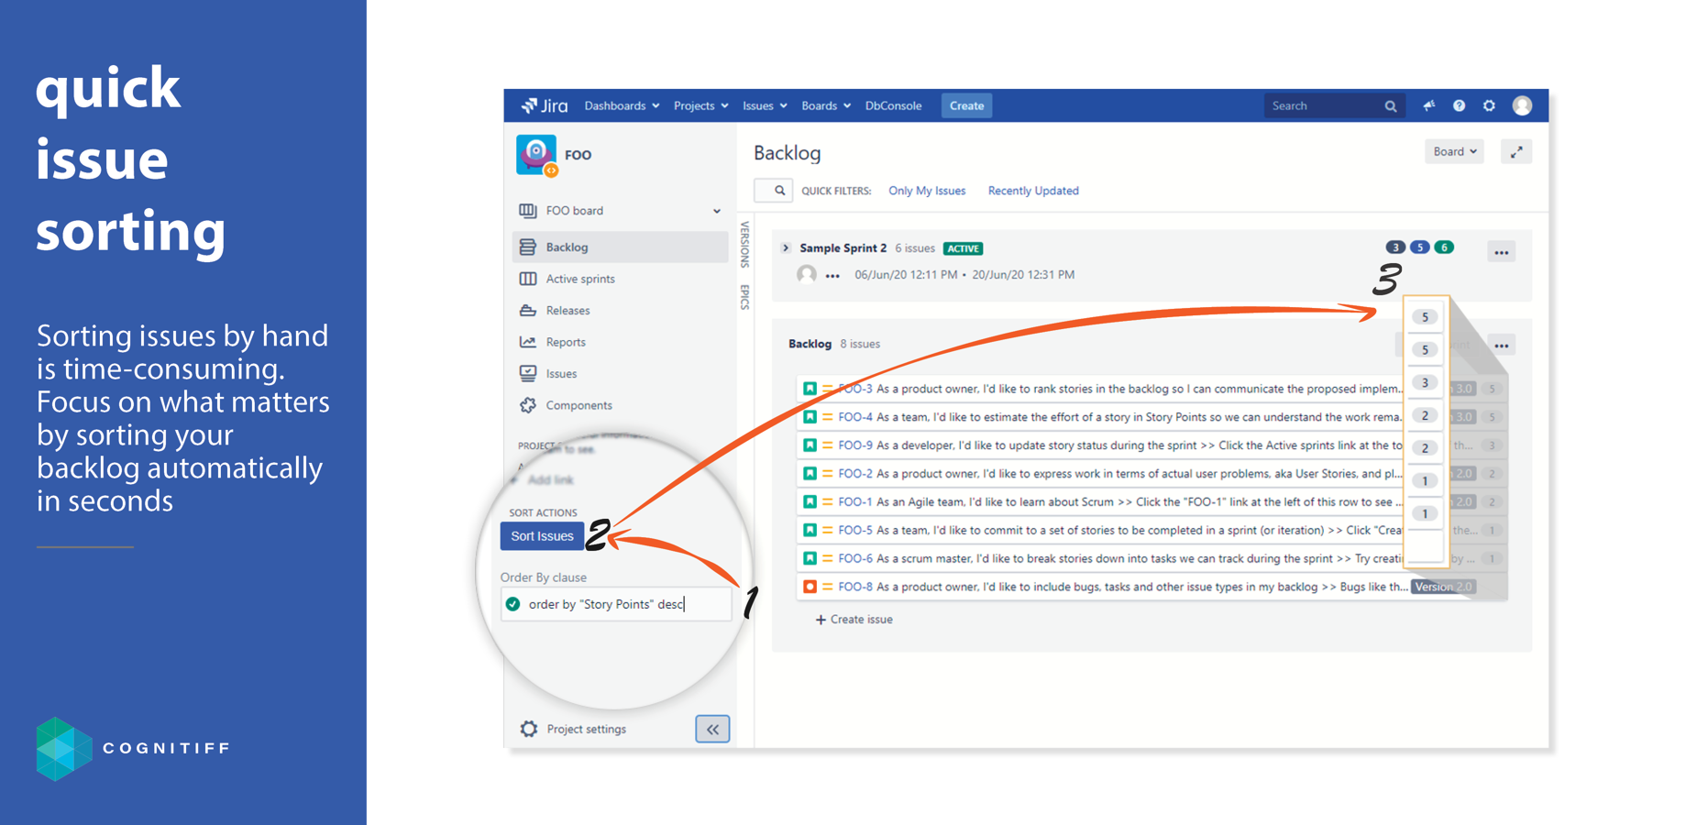Open the feedback megaphone icon
This screenshot has height=825, width=1686.
click(x=1429, y=105)
